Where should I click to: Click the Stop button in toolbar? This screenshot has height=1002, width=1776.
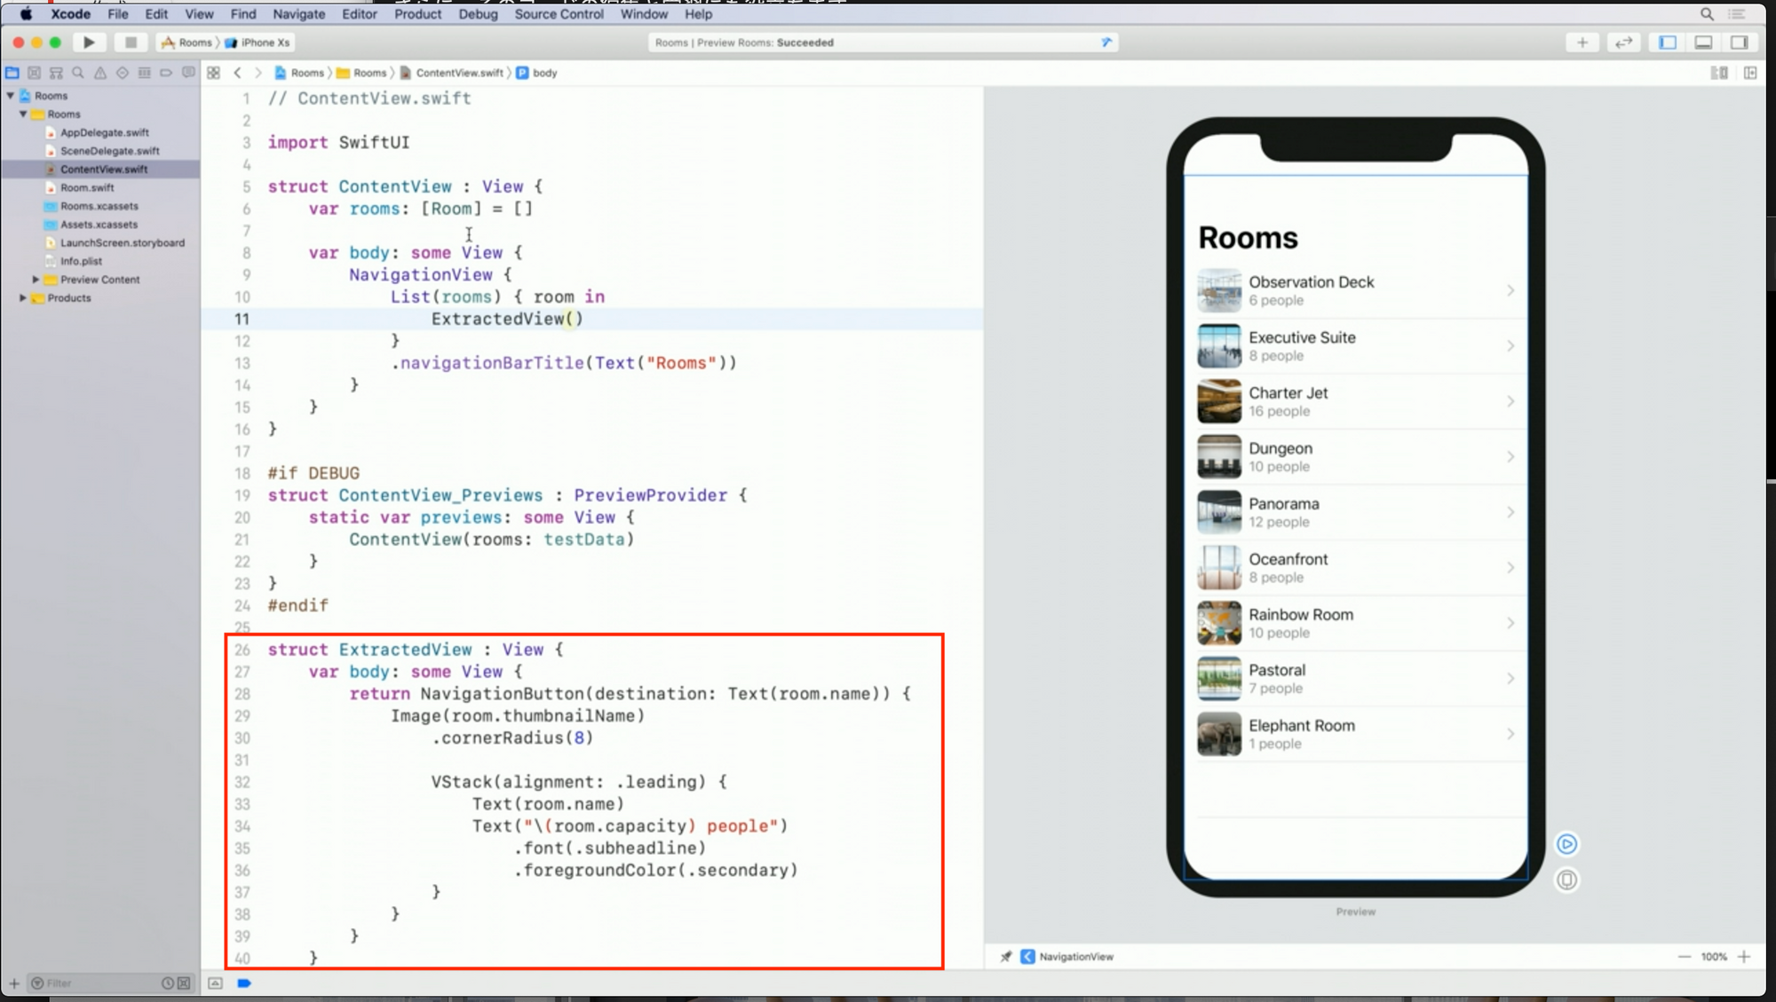click(131, 42)
